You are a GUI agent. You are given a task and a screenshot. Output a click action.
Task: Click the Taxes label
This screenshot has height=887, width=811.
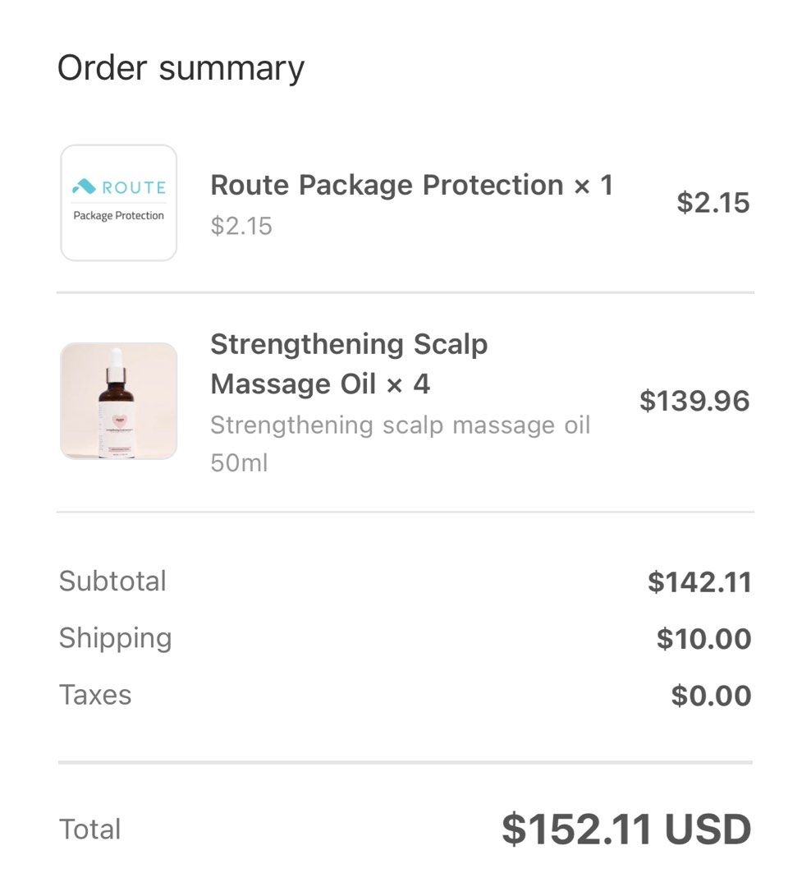pos(95,695)
